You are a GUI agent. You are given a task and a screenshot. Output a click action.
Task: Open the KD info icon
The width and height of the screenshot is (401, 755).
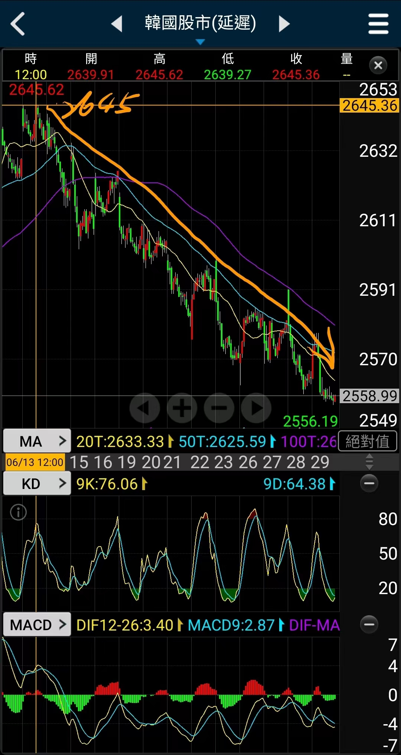[18, 512]
